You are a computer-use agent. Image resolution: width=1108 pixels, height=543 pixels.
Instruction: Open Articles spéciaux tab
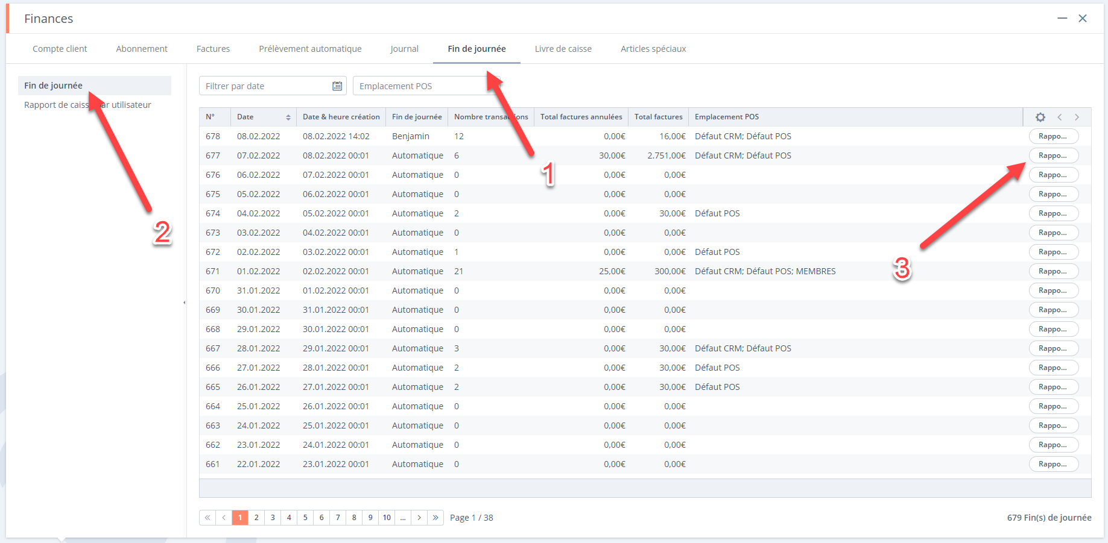coord(653,49)
